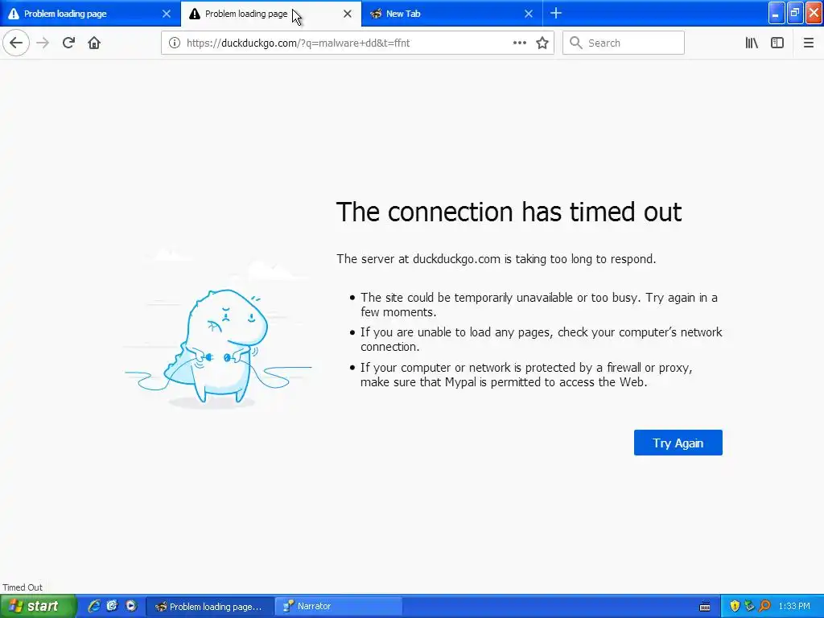
Task: Select the second Problem loading page tab
Action: click(271, 13)
